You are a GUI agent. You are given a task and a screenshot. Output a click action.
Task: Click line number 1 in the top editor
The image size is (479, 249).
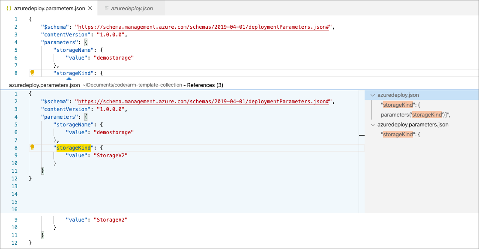16,19
